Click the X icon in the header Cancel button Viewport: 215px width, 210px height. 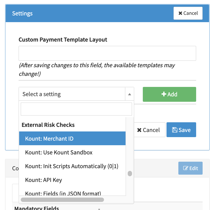(x=180, y=13)
